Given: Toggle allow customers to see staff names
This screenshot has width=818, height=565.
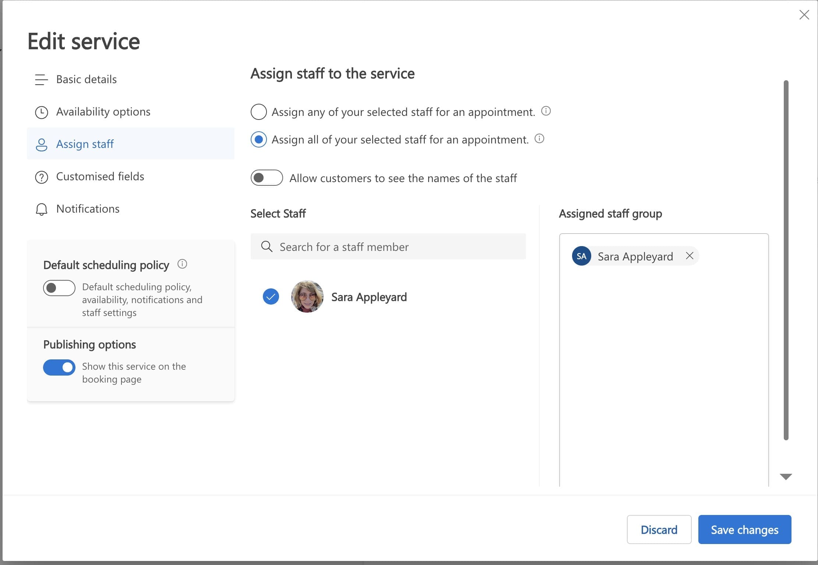Looking at the screenshot, I should coord(267,178).
